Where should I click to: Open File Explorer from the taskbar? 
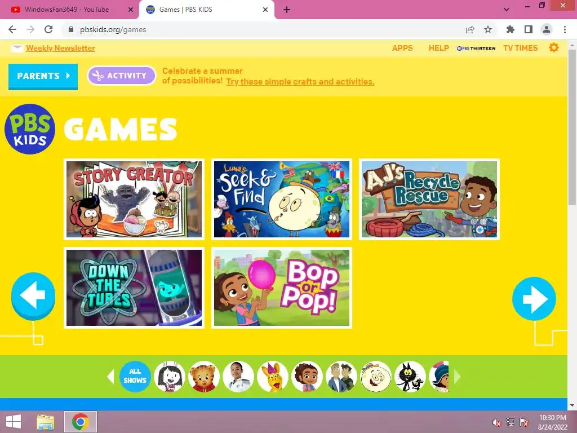[x=45, y=422]
